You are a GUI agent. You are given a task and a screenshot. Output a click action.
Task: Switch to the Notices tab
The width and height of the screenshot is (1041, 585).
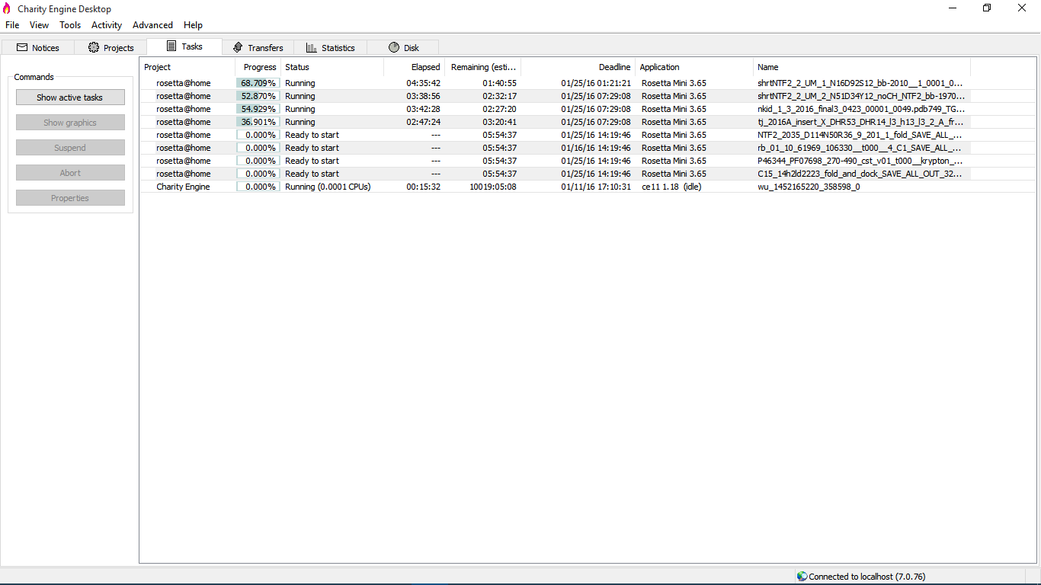point(37,47)
